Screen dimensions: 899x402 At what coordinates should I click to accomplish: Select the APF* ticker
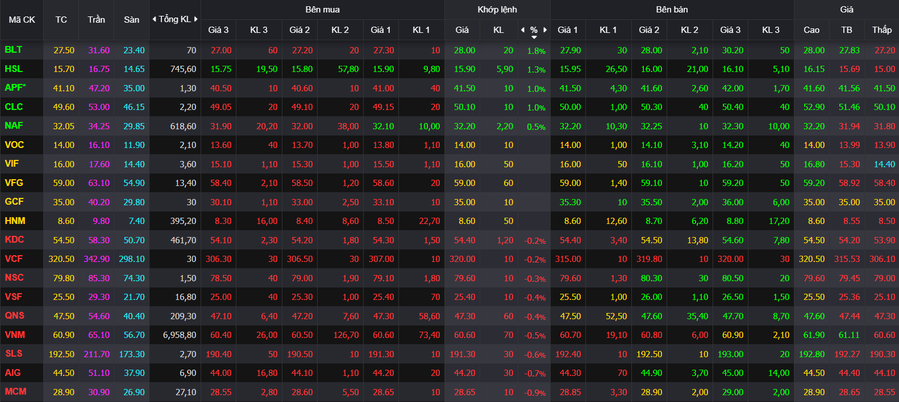pos(15,88)
